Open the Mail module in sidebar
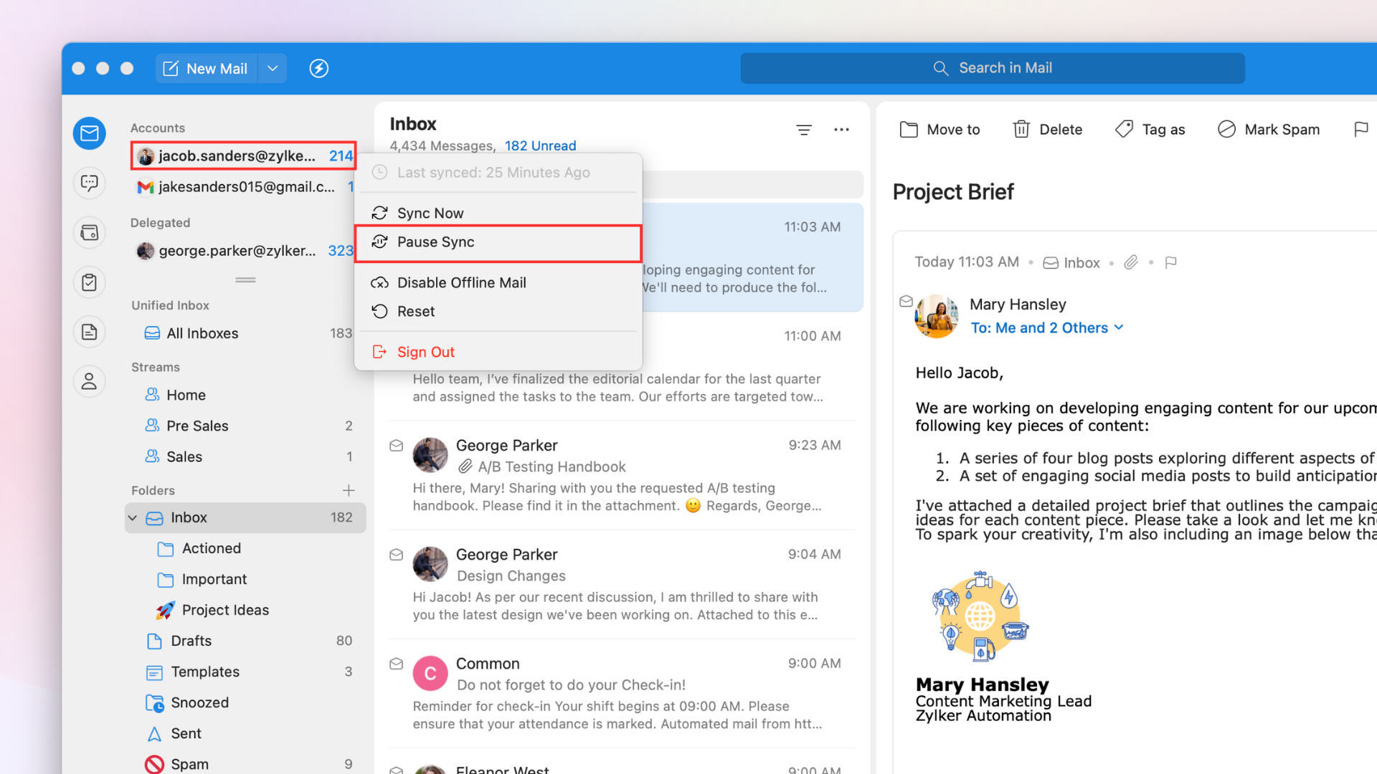1377x774 pixels. 89,133
